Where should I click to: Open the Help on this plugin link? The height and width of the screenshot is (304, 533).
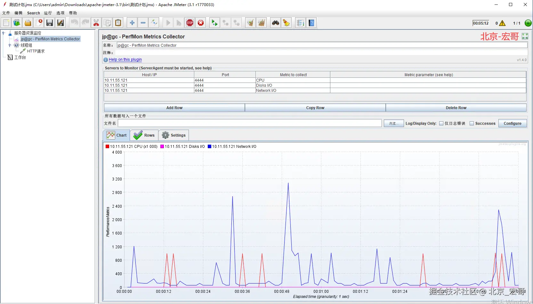[125, 60]
